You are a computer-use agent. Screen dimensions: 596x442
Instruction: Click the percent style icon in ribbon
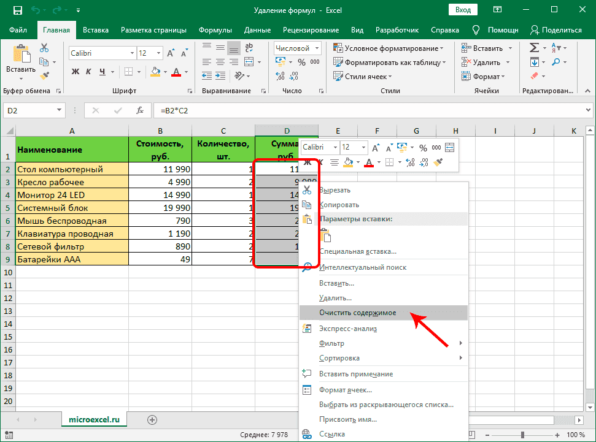pos(301,61)
